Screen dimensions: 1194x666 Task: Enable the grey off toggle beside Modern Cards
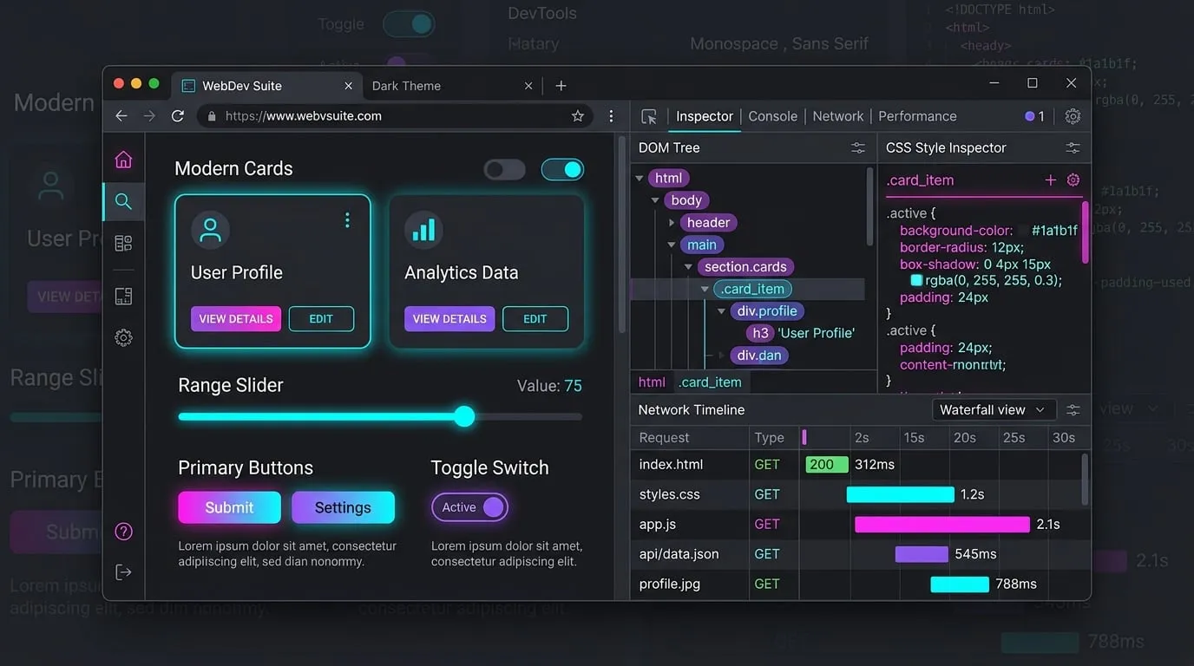(x=504, y=170)
